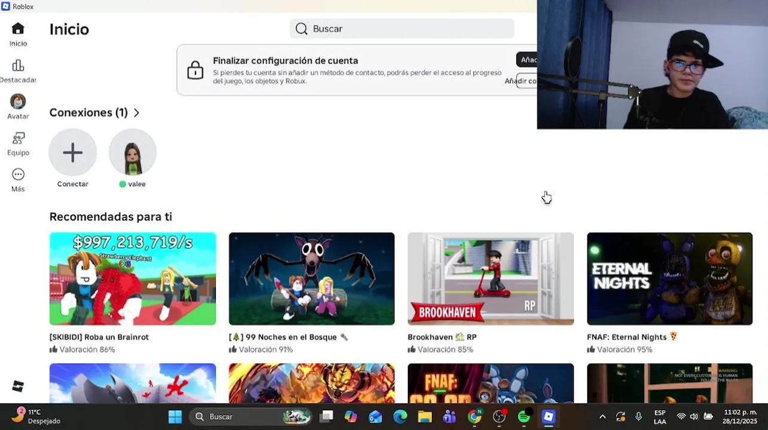Open the Destacadas charts icon
The height and width of the screenshot is (430, 768).
(x=18, y=66)
